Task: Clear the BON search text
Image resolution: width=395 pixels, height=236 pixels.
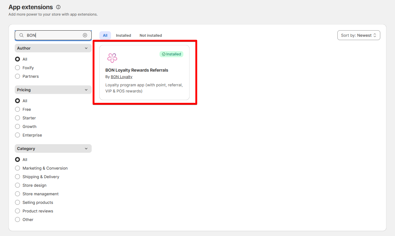Action: 85,35
